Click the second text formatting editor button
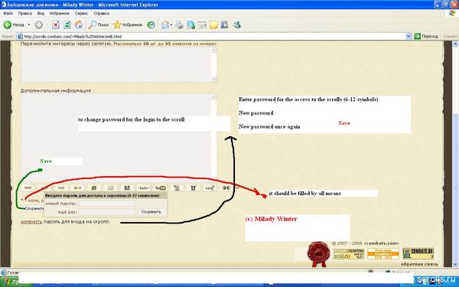Image resolution: width=459 pixels, height=287 pixels. 45,188
